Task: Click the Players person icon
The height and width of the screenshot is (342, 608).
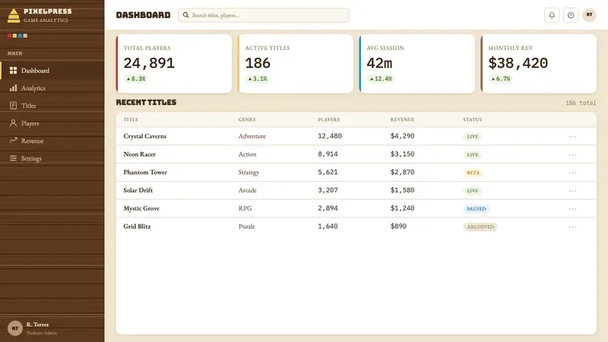Action: click(x=13, y=123)
